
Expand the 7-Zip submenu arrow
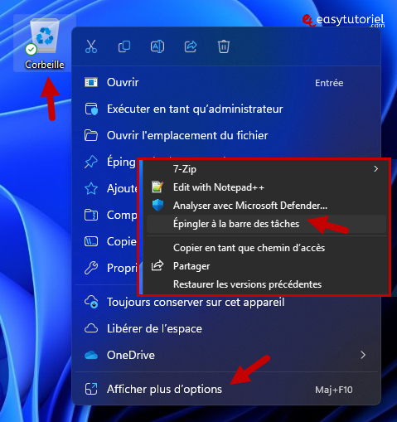pos(376,169)
